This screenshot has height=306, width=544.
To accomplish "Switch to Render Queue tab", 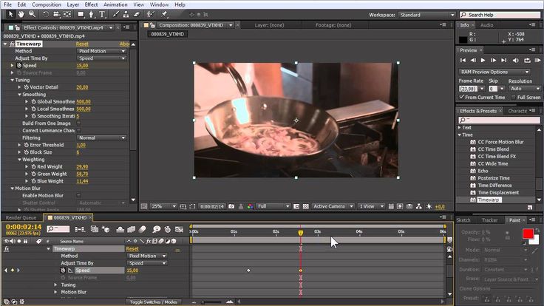I will click(21, 218).
